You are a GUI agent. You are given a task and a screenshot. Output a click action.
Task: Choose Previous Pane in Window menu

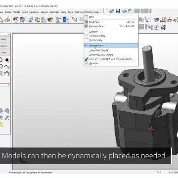pyautogui.click(x=111, y=26)
